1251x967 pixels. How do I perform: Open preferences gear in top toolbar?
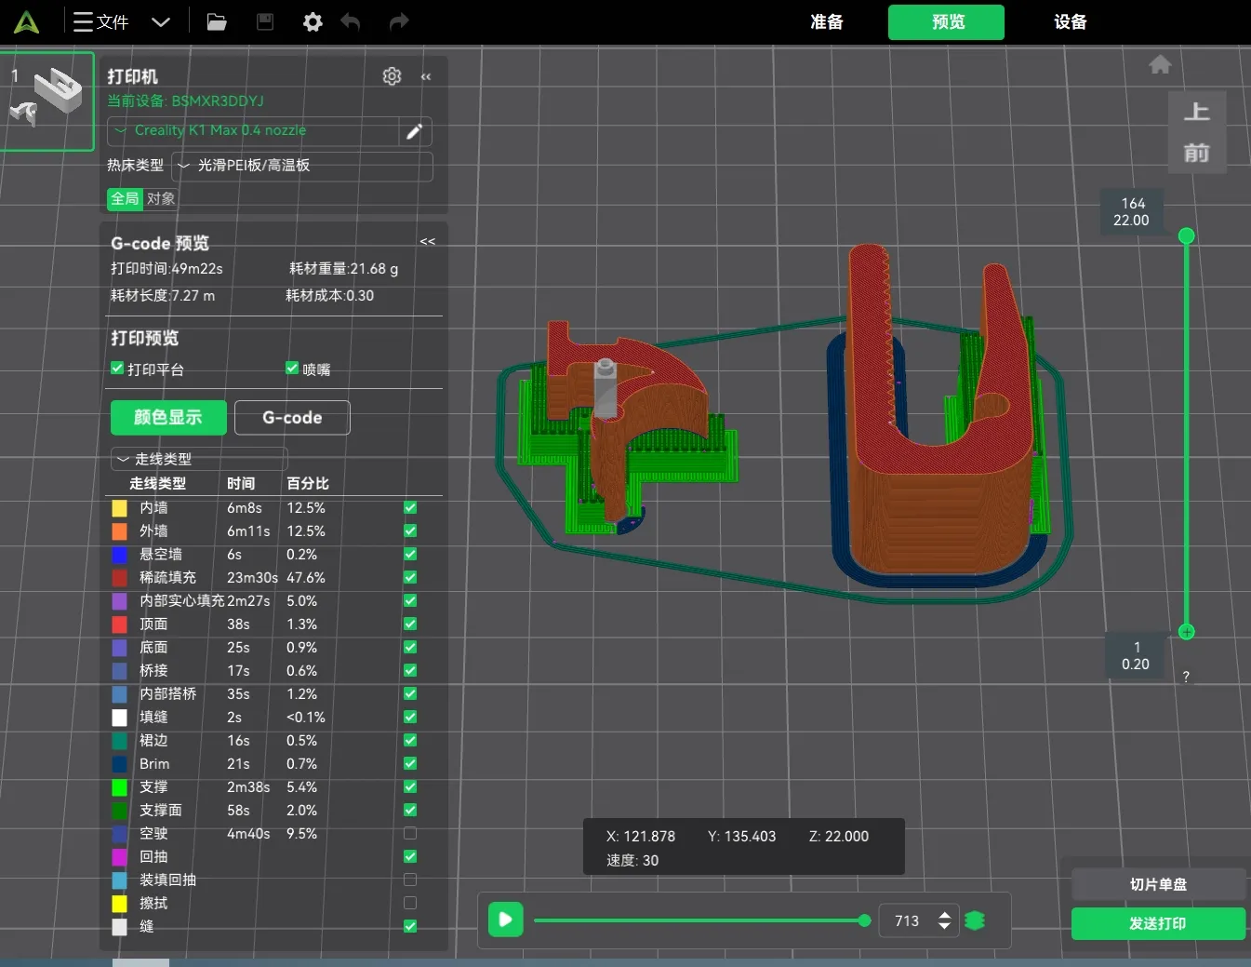(313, 21)
